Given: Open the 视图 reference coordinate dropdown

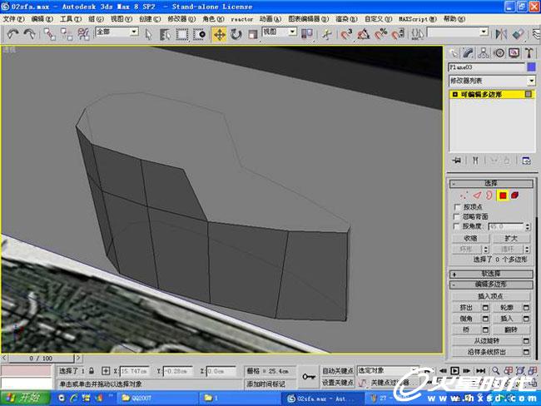Looking at the screenshot, I should [293, 32].
